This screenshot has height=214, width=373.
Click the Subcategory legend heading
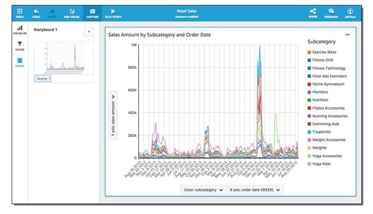(x=321, y=41)
